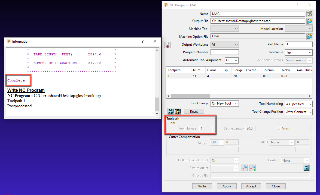Click the fixture offset axes icon
The image size is (320, 195).
pyautogui.click(x=244, y=168)
